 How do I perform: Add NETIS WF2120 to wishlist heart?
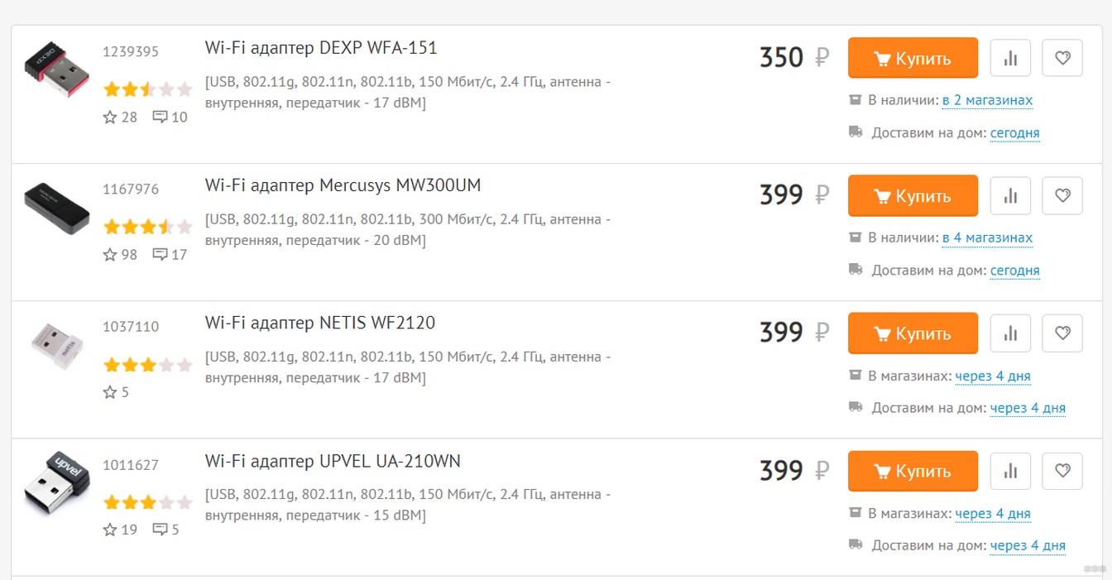[x=1063, y=333]
